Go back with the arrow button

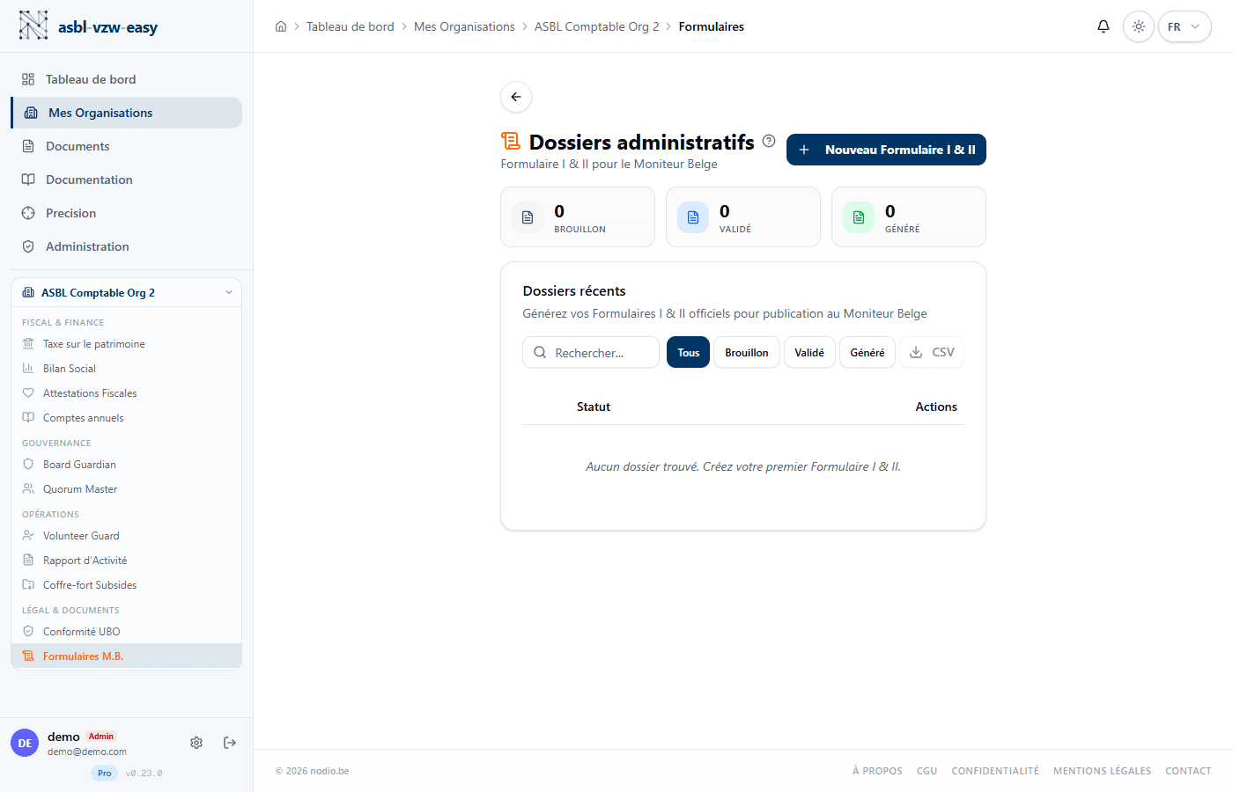pos(516,97)
